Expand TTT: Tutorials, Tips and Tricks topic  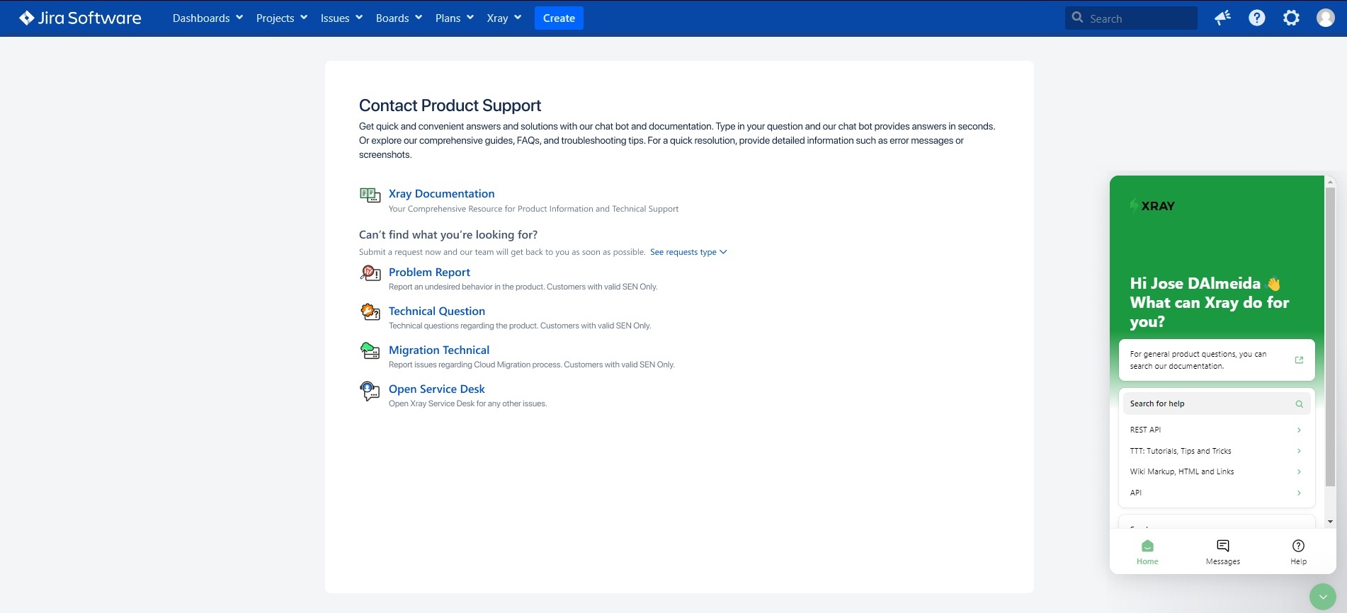pyautogui.click(x=1216, y=451)
